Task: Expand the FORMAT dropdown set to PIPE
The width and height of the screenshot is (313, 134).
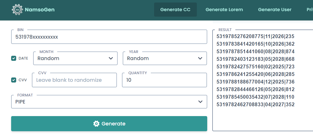Action: (x=109, y=102)
